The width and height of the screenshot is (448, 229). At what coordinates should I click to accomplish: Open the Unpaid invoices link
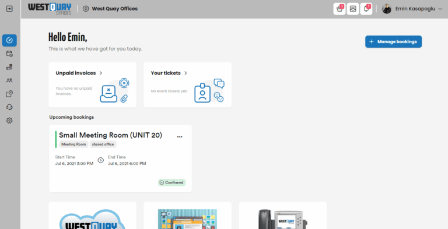coord(76,73)
